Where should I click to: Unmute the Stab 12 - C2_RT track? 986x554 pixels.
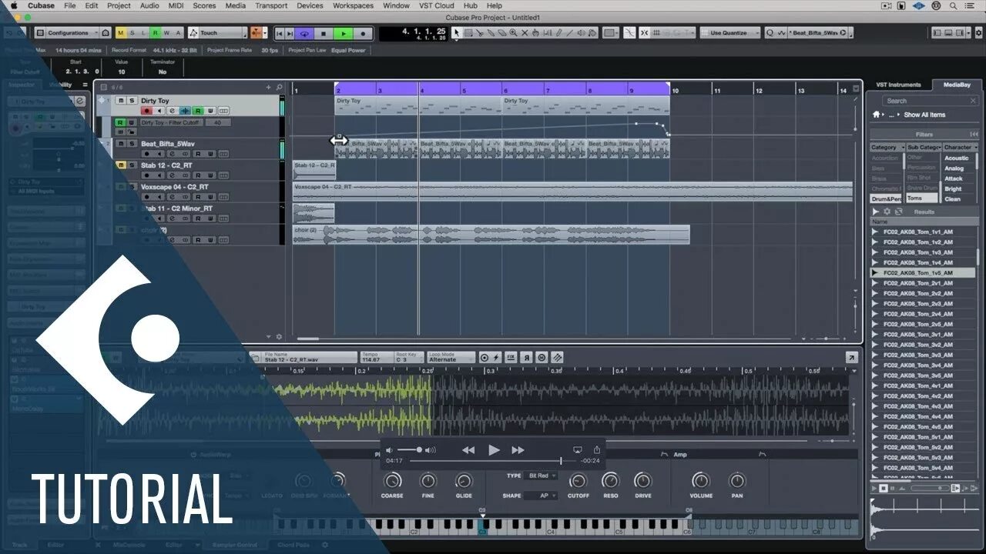(x=121, y=165)
